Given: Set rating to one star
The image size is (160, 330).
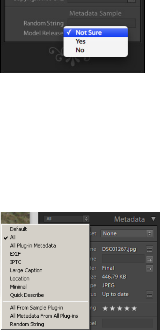Looking at the screenshot, I should (105, 308).
